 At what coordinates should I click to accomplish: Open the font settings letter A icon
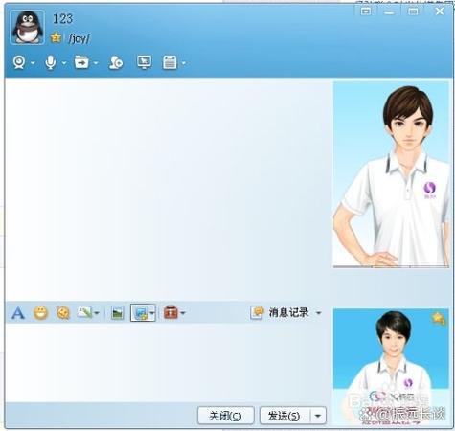click(18, 313)
